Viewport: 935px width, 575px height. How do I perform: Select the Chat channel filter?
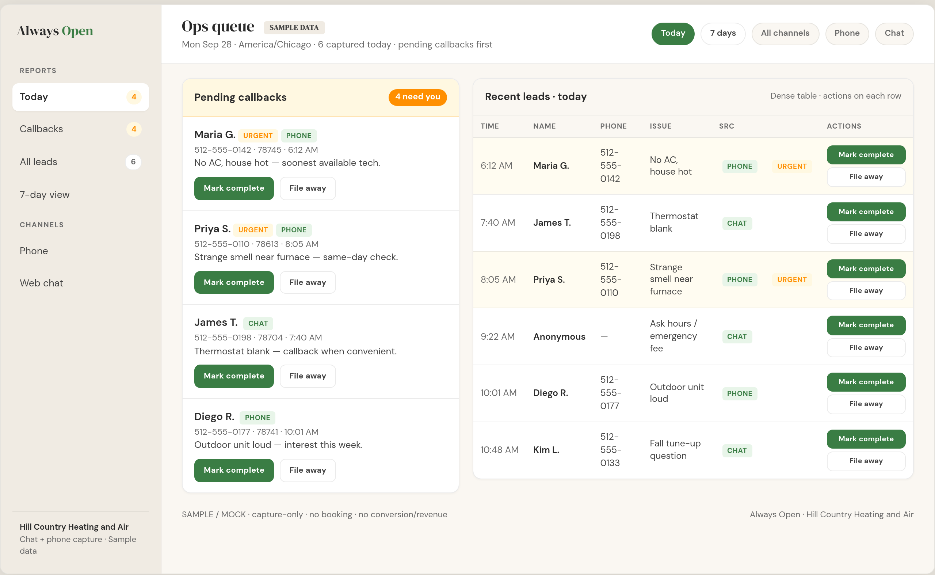pos(894,34)
